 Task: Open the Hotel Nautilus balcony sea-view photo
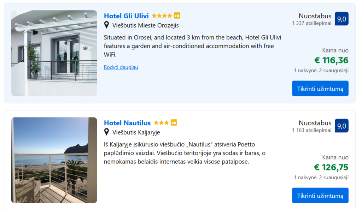(x=54, y=160)
